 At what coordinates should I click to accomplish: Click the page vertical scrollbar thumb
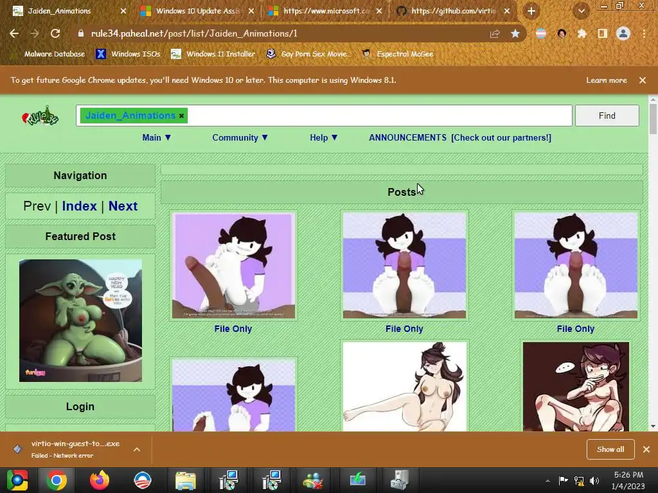(653, 119)
